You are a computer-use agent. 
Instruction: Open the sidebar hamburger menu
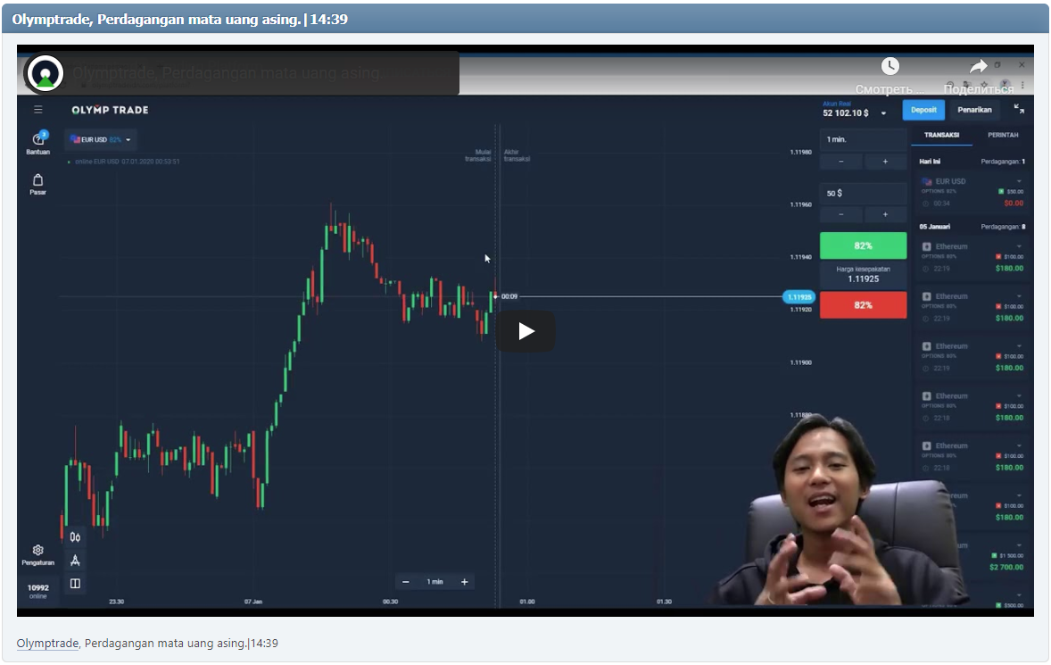tap(37, 110)
